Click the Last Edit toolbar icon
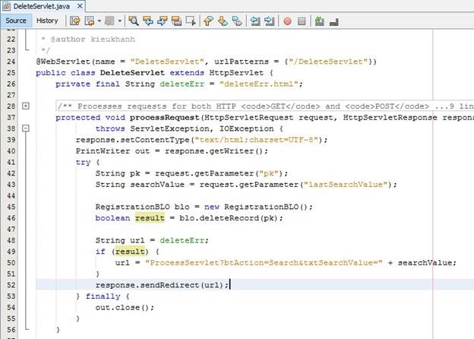 pyautogui.click(x=75, y=21)
